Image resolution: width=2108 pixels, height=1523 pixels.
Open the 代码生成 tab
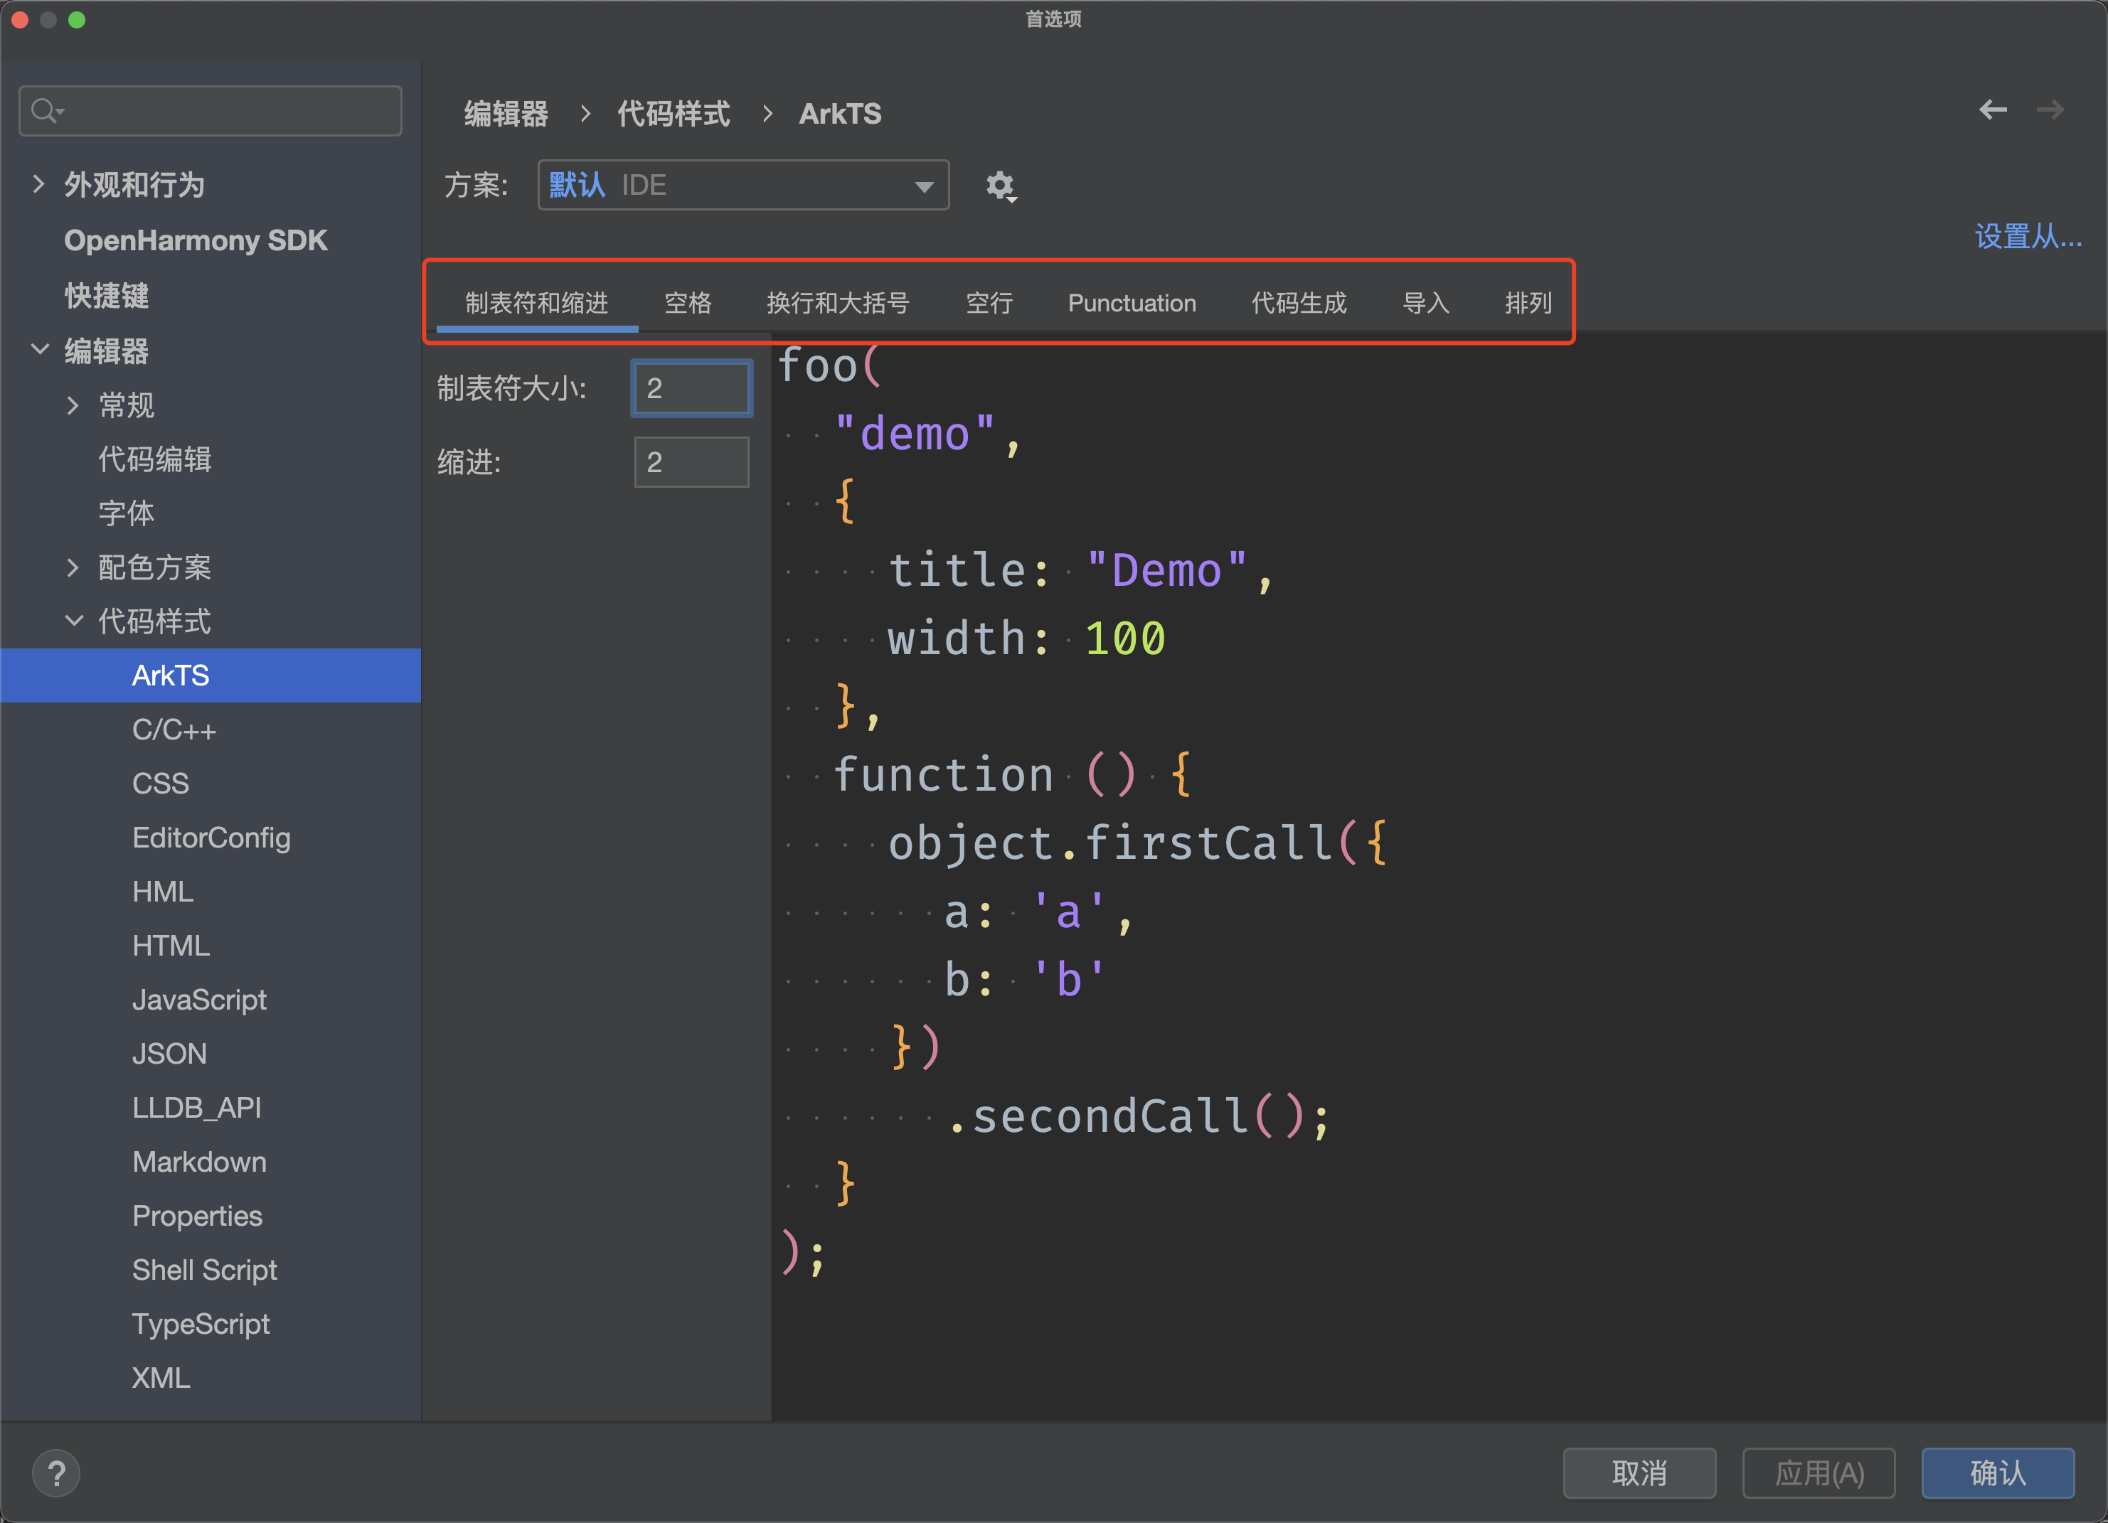coord(1299,303)
